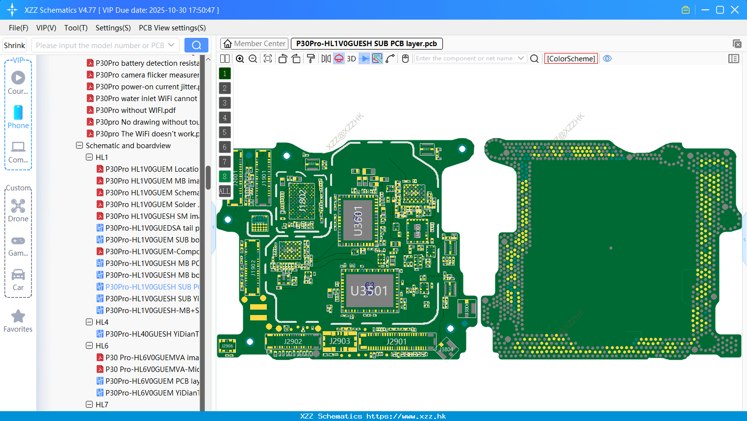Click the Shrink button
The width and height of the screenshot is (747, 421).
tap(15, 45)
